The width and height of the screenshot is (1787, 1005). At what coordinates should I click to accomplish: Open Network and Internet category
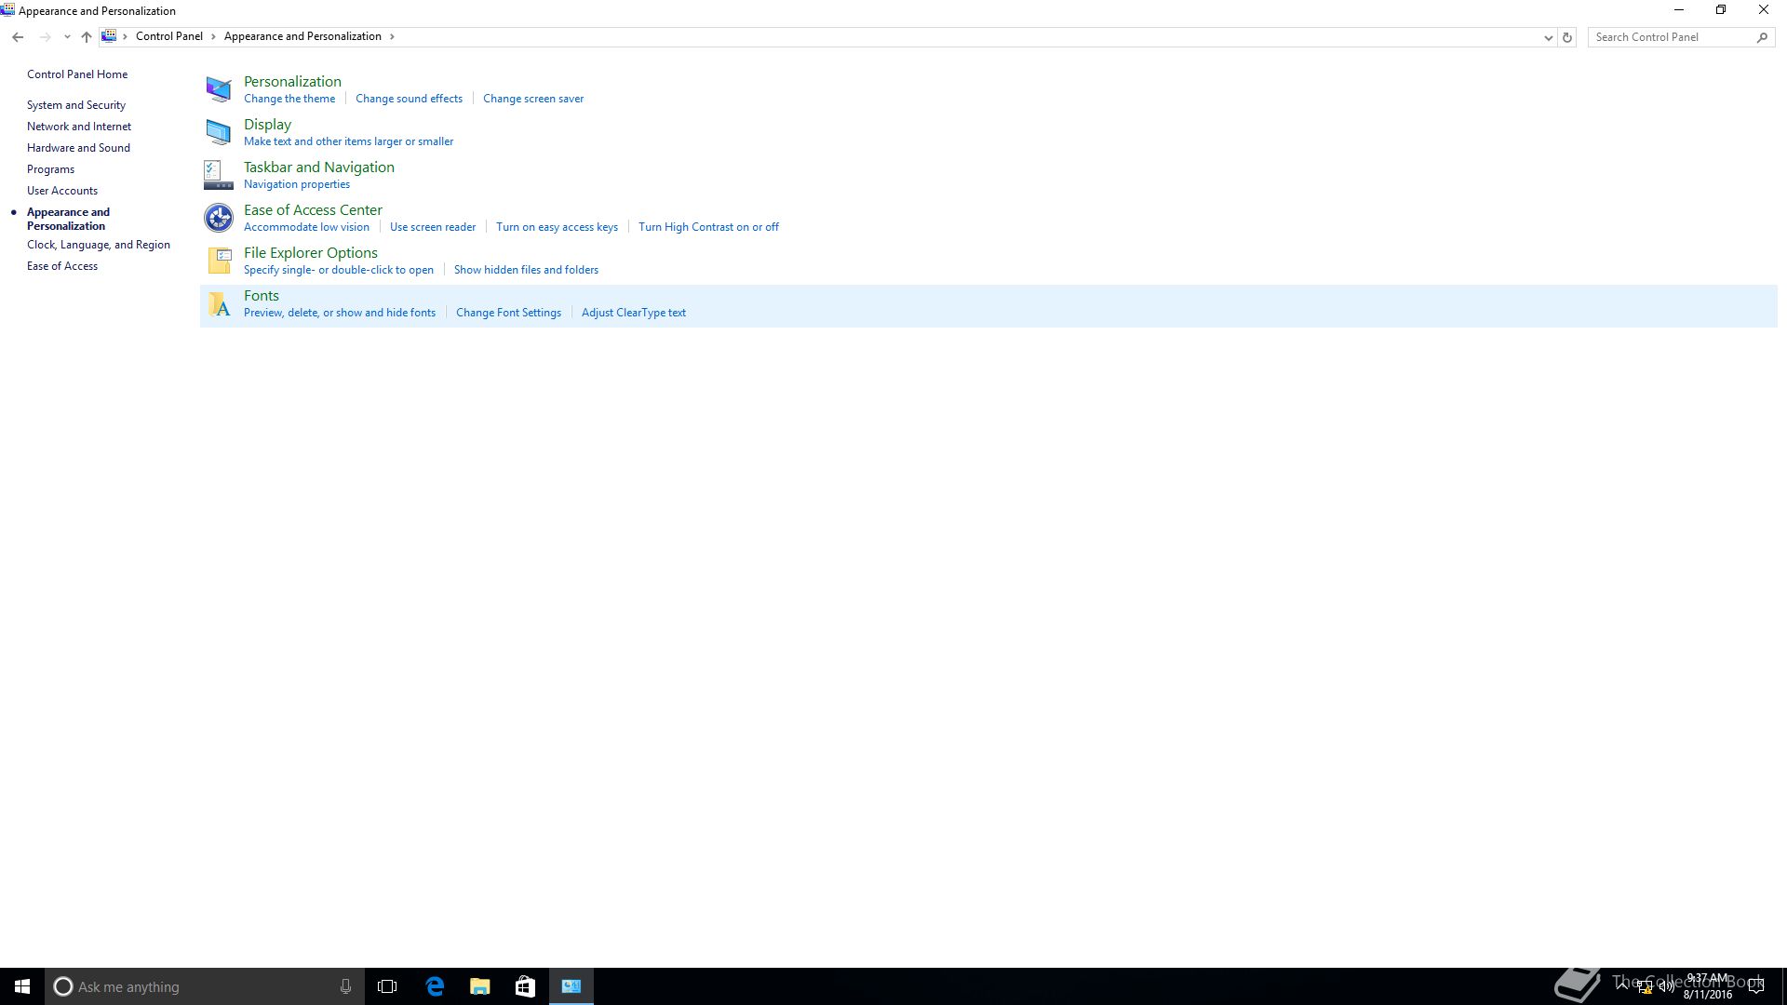tap(79, 127)
